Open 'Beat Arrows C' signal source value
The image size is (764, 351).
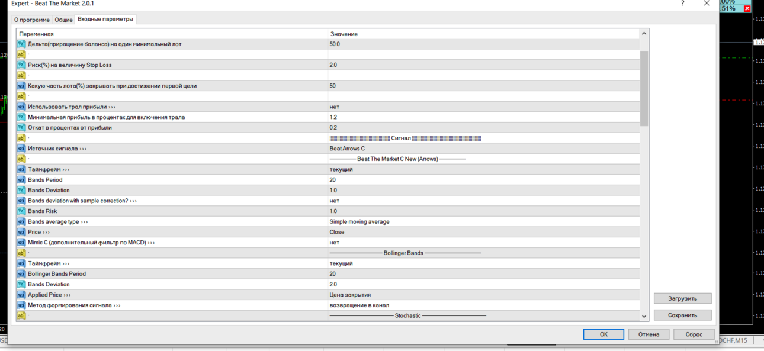coord(484,149)
